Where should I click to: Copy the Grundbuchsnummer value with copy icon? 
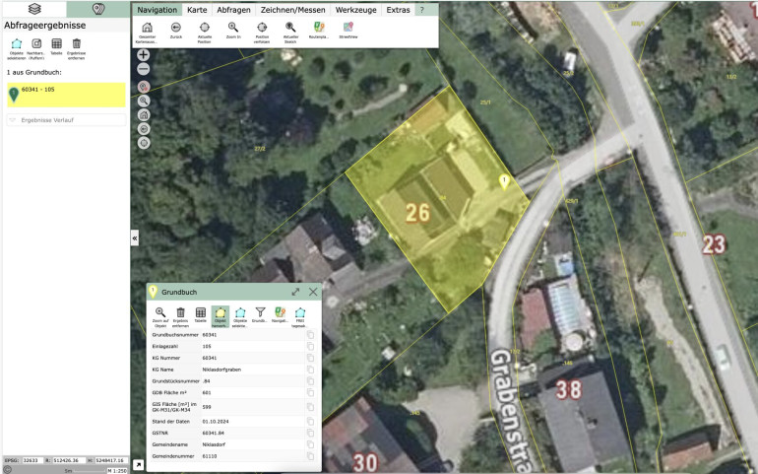(x=310, y=335)
